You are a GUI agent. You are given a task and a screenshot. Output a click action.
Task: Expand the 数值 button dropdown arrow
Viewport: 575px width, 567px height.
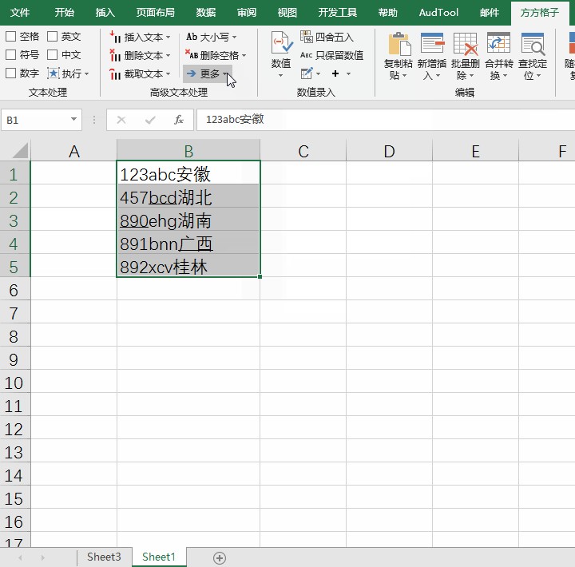281,76
